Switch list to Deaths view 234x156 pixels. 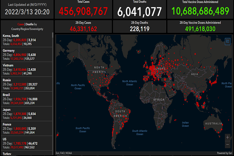click(29, 24)
